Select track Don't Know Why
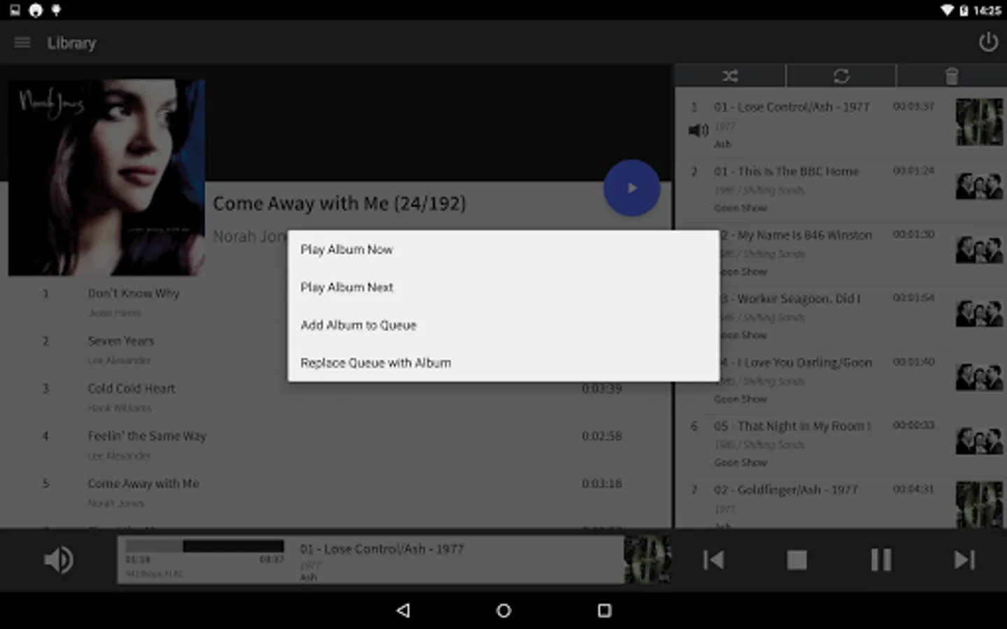The width and height of the screenshot is (1007, 629). [x=336, y=302]
